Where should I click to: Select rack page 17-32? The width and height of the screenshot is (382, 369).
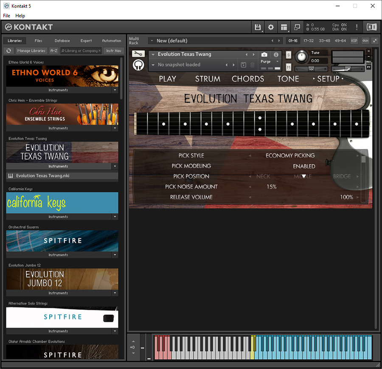coord(309,41)
